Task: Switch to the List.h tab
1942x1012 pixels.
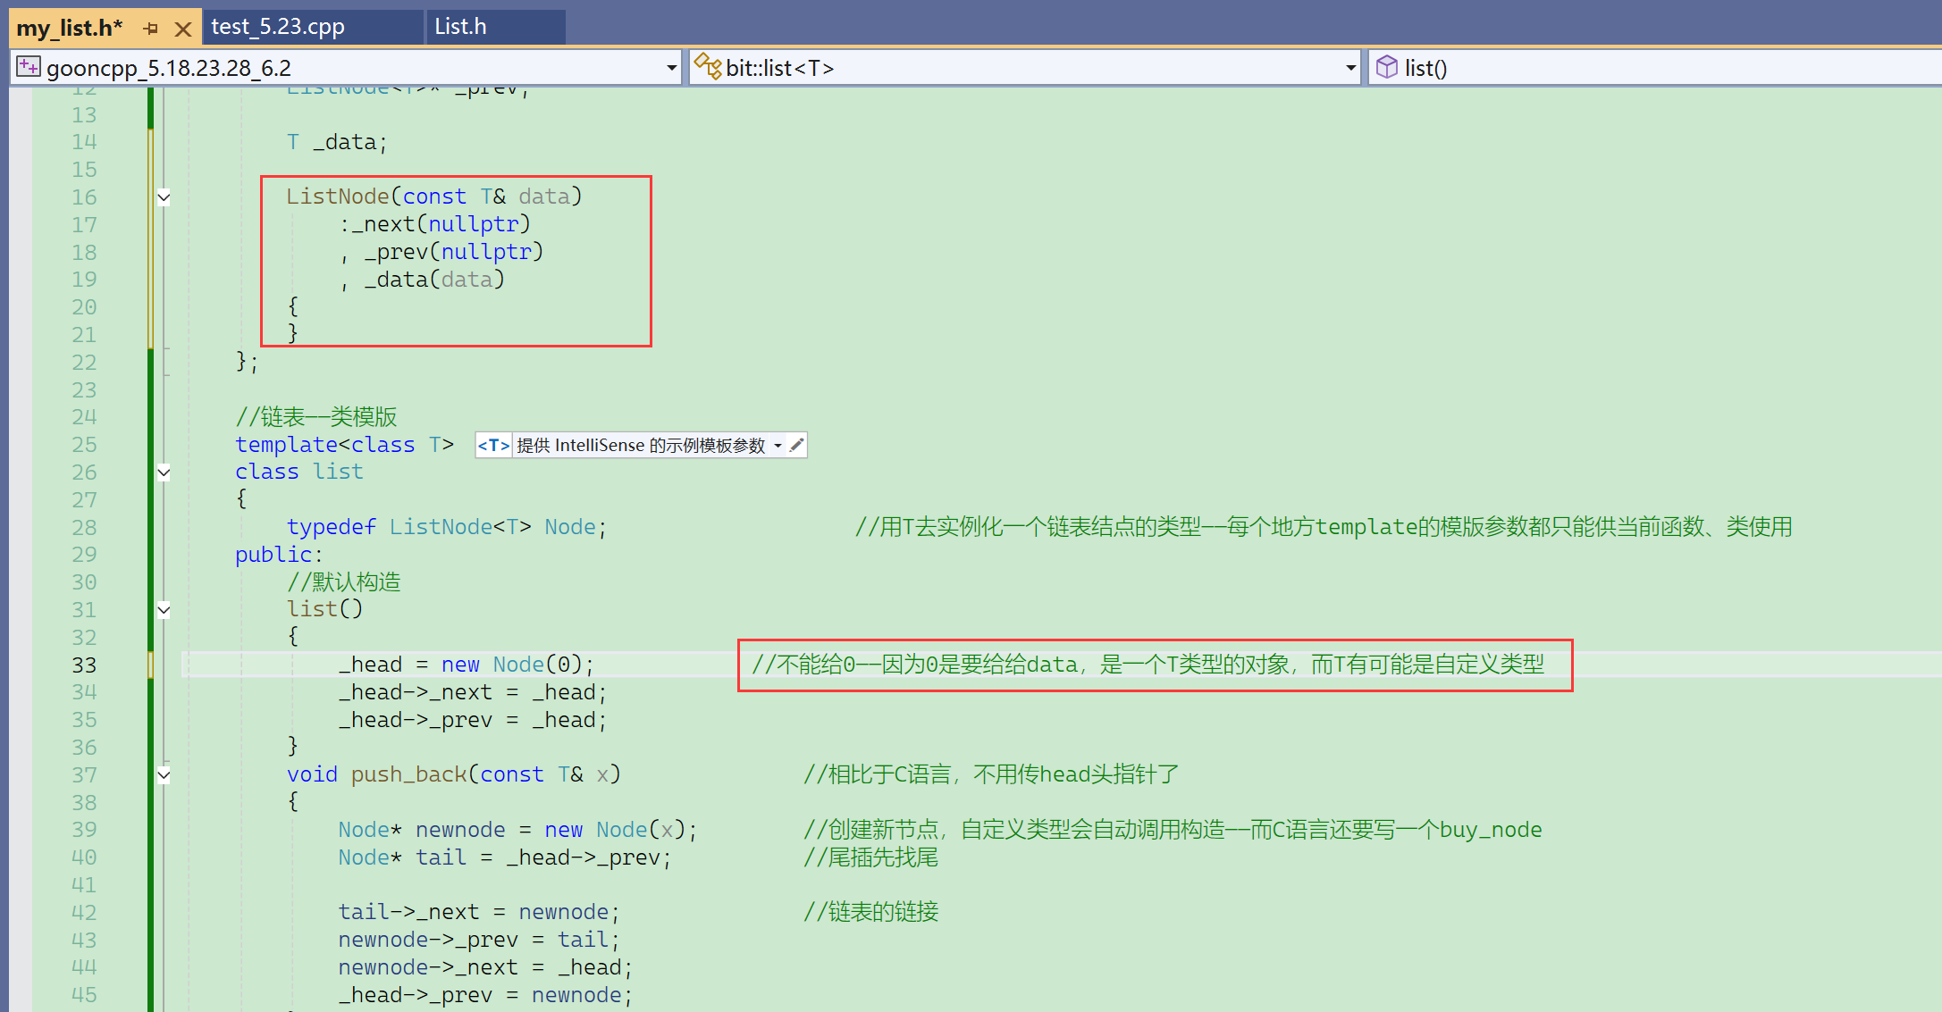Action: click(461, 27)
